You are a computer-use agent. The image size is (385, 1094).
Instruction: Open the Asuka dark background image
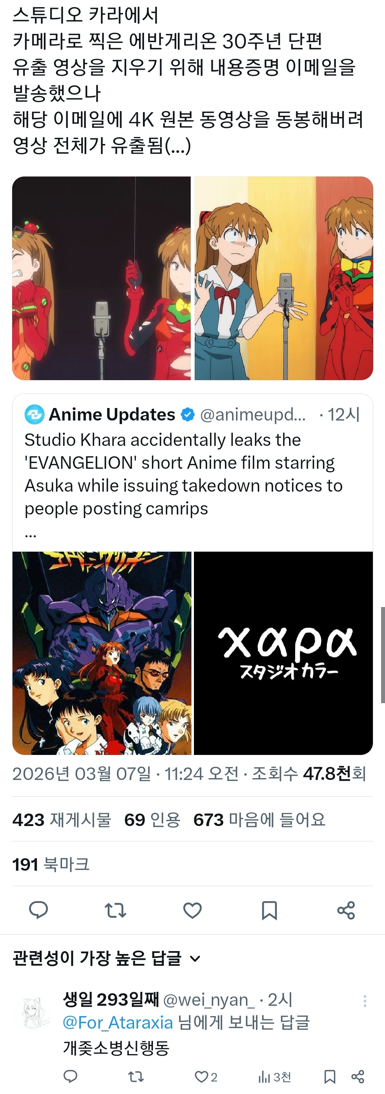(x=102, y=278)
